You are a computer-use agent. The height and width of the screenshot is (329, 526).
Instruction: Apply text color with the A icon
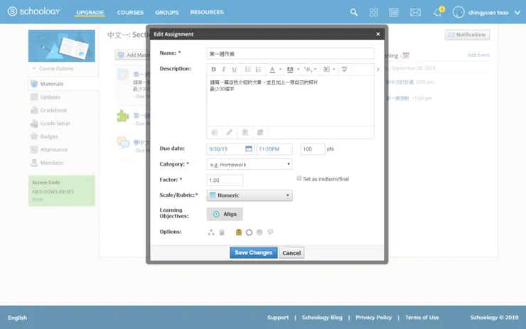click(x=272, y=70)
